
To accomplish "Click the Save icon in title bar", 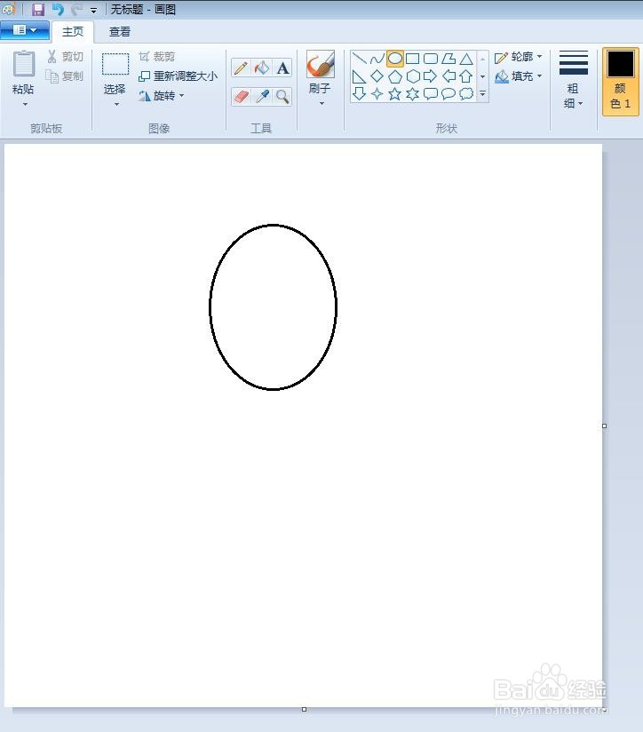I will (38, 9).
